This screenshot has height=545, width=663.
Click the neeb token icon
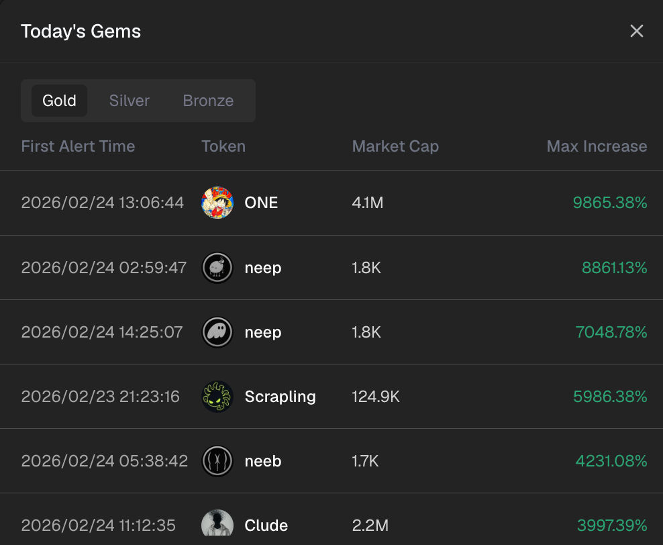pos(217,461)
